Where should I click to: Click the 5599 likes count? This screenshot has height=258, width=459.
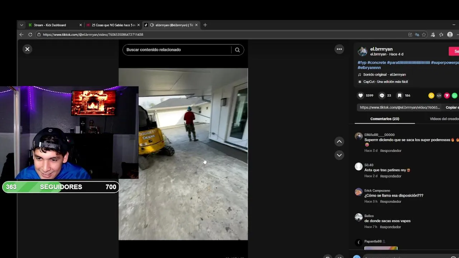click(369, 95)
